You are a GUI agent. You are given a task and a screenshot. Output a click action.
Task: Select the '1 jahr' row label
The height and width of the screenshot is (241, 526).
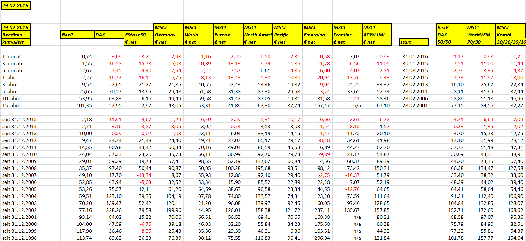[9, 77]
